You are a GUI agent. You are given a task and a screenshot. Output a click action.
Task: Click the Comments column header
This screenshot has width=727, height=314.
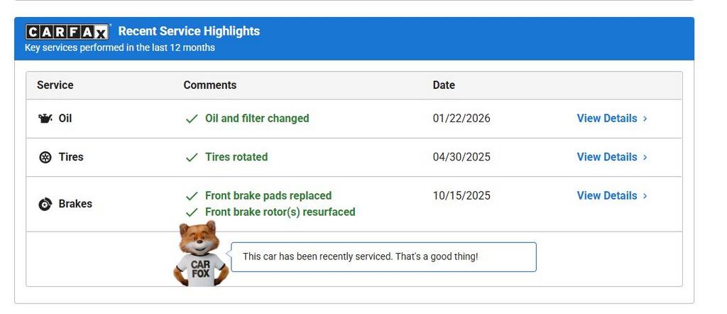(210, 85)
